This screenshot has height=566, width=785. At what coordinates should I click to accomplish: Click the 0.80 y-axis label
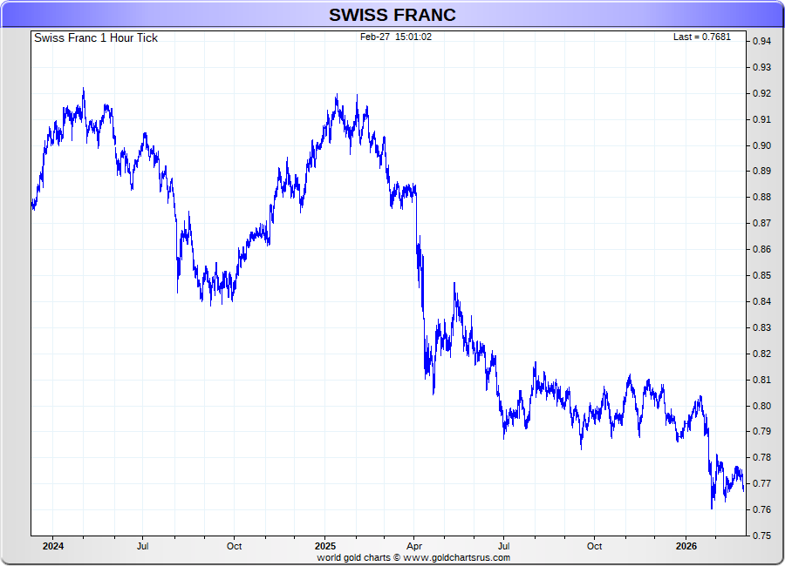[x=762, y=406]
